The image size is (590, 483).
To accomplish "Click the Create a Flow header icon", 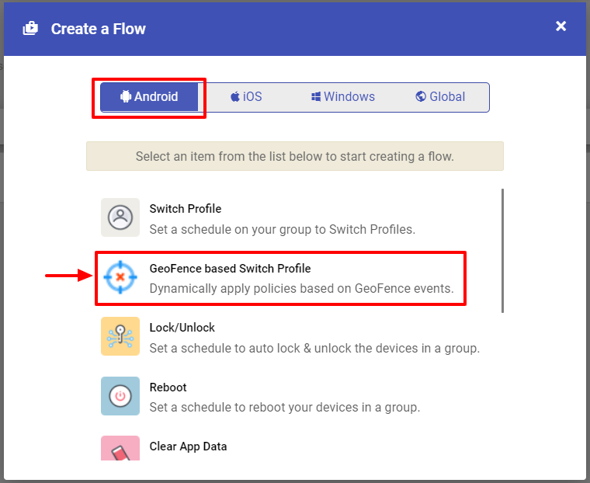I will [x=30, y=29].
